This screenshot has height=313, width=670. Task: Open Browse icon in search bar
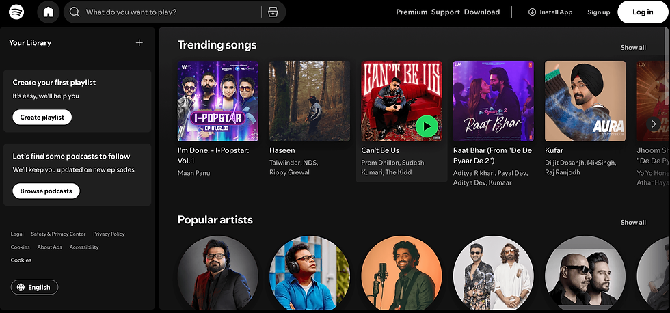[273, 12]
